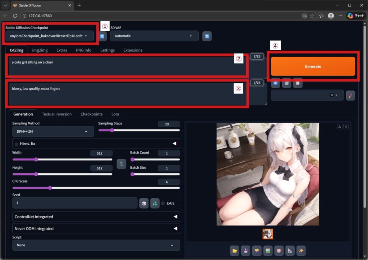Viewport: 368px width, 260px height.
Task: Click the paintbrush edit styles icon
Action: pyautogui.click(x=350, y=95)
